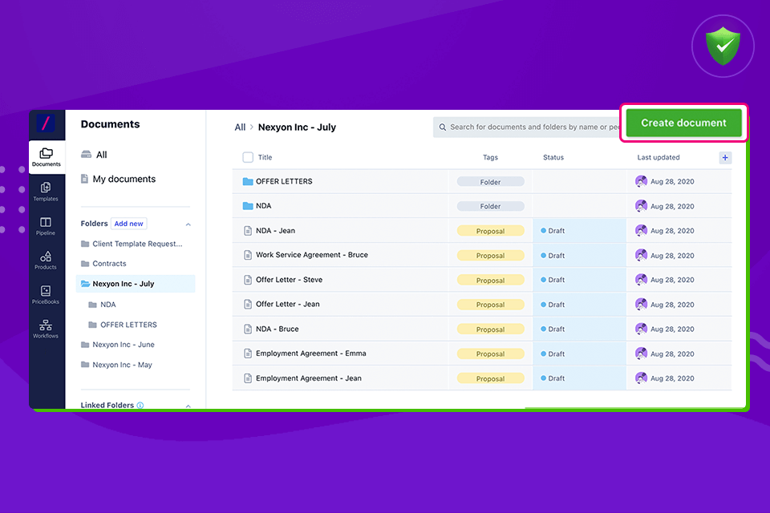This screenshot has height=513, width=770.
Task: Click the Folder tag on OFFER LETTERS row
Action: [491, 182]
